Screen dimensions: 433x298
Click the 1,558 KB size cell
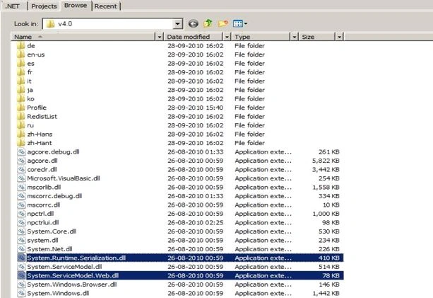click(x=326, y=188)
